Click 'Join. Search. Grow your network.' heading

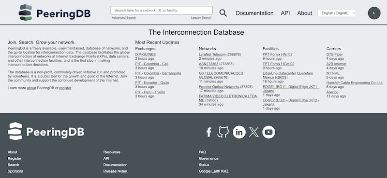tap(42, 42)
